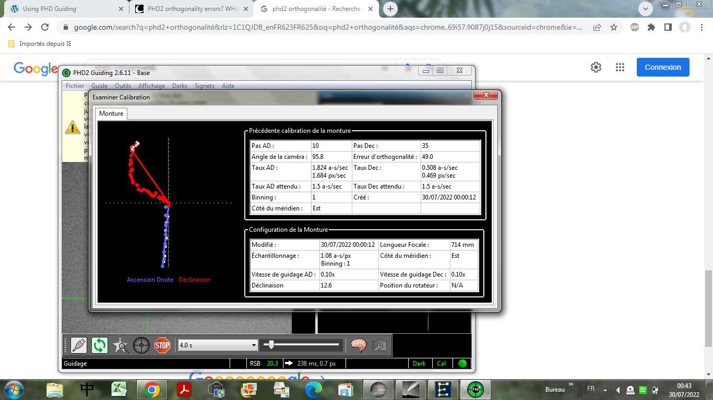This screenshot has height=400, width=713.
Task: Click the Dark indicator in PHD2 status bar
Action: click(x=419, y=364)
